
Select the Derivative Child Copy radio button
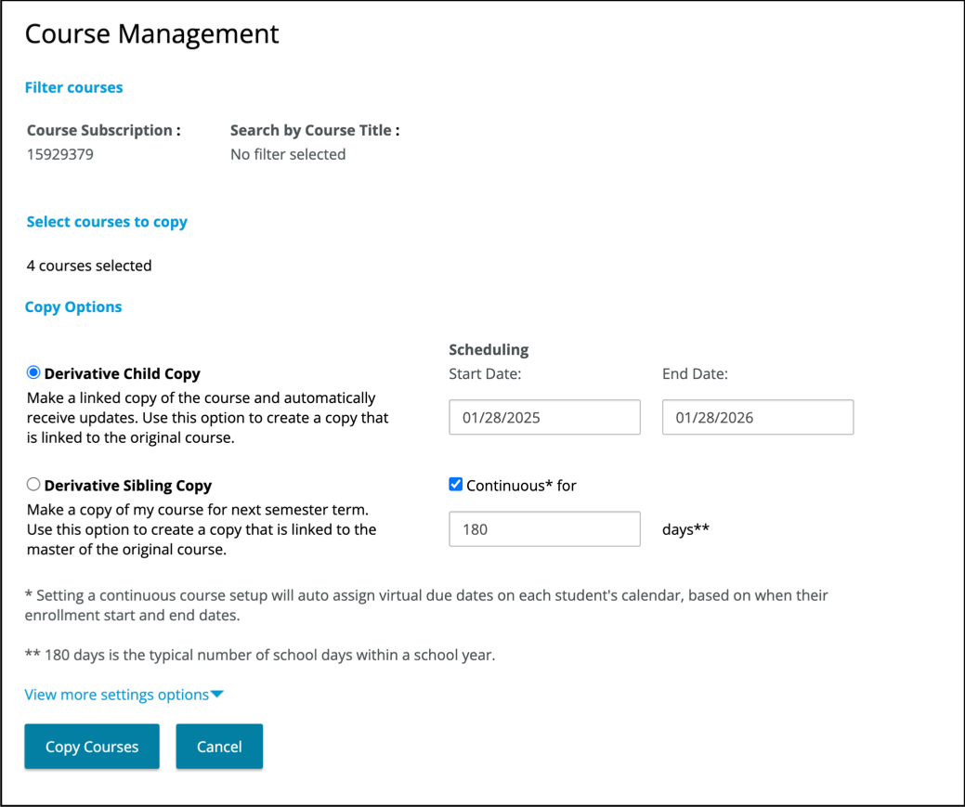tap(33, 373)
